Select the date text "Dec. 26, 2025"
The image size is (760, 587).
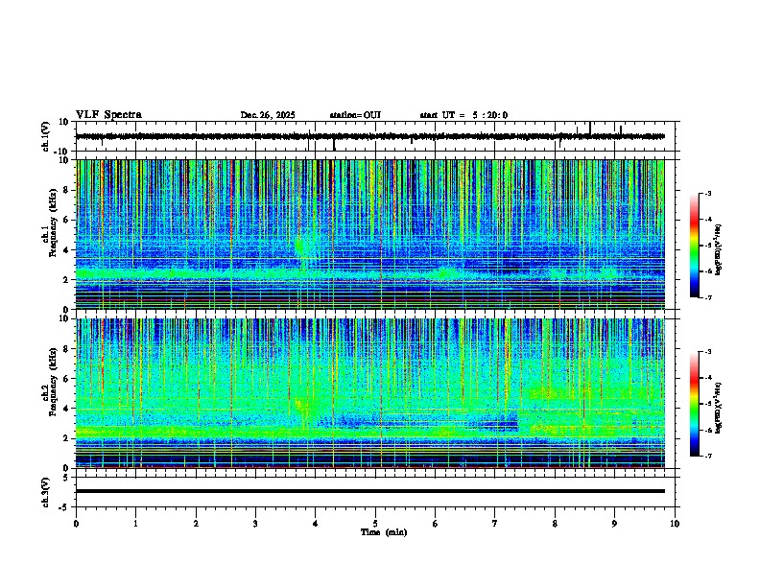pyautogui.click(x=268, y=115)
